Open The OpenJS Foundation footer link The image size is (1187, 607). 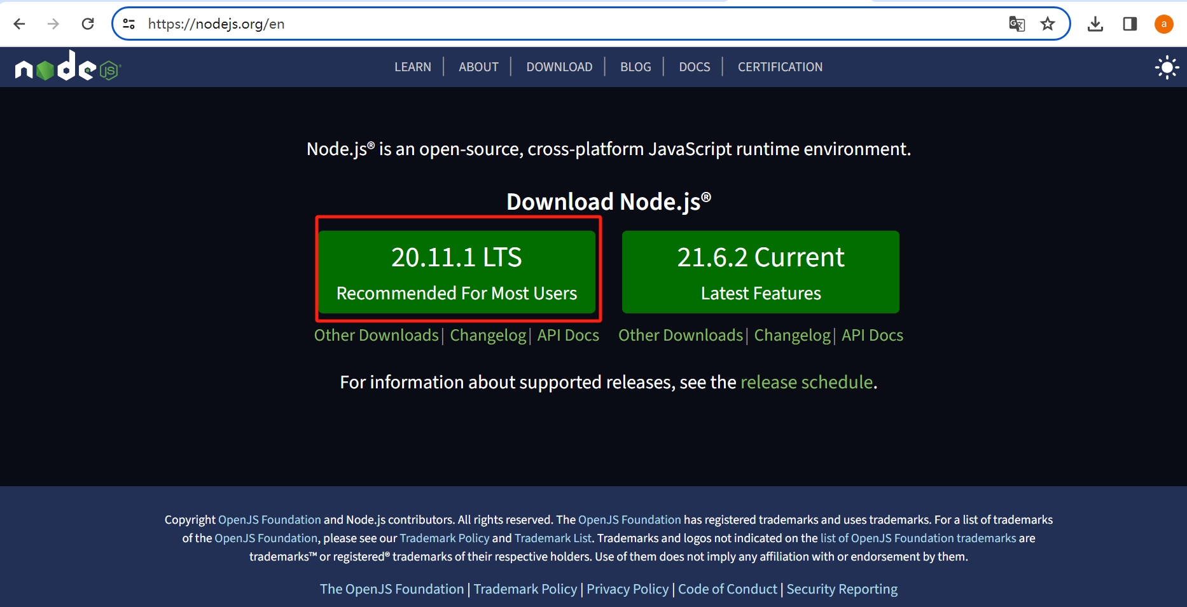[392, 589]
